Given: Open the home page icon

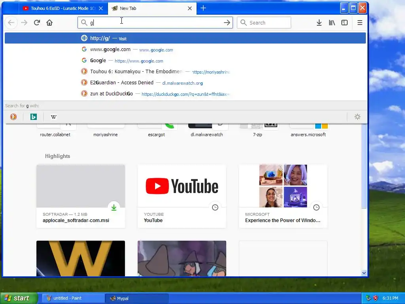Looking at the screenshot, I should coord(49,23).
